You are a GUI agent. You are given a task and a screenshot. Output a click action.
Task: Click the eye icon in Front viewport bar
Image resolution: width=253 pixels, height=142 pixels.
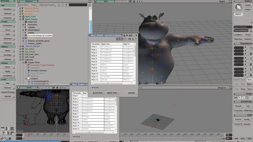click(x=57, y=88)
